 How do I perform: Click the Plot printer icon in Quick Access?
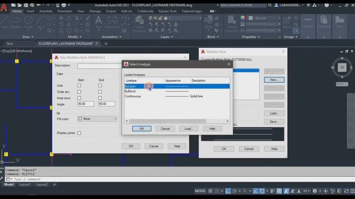(64, 5)
